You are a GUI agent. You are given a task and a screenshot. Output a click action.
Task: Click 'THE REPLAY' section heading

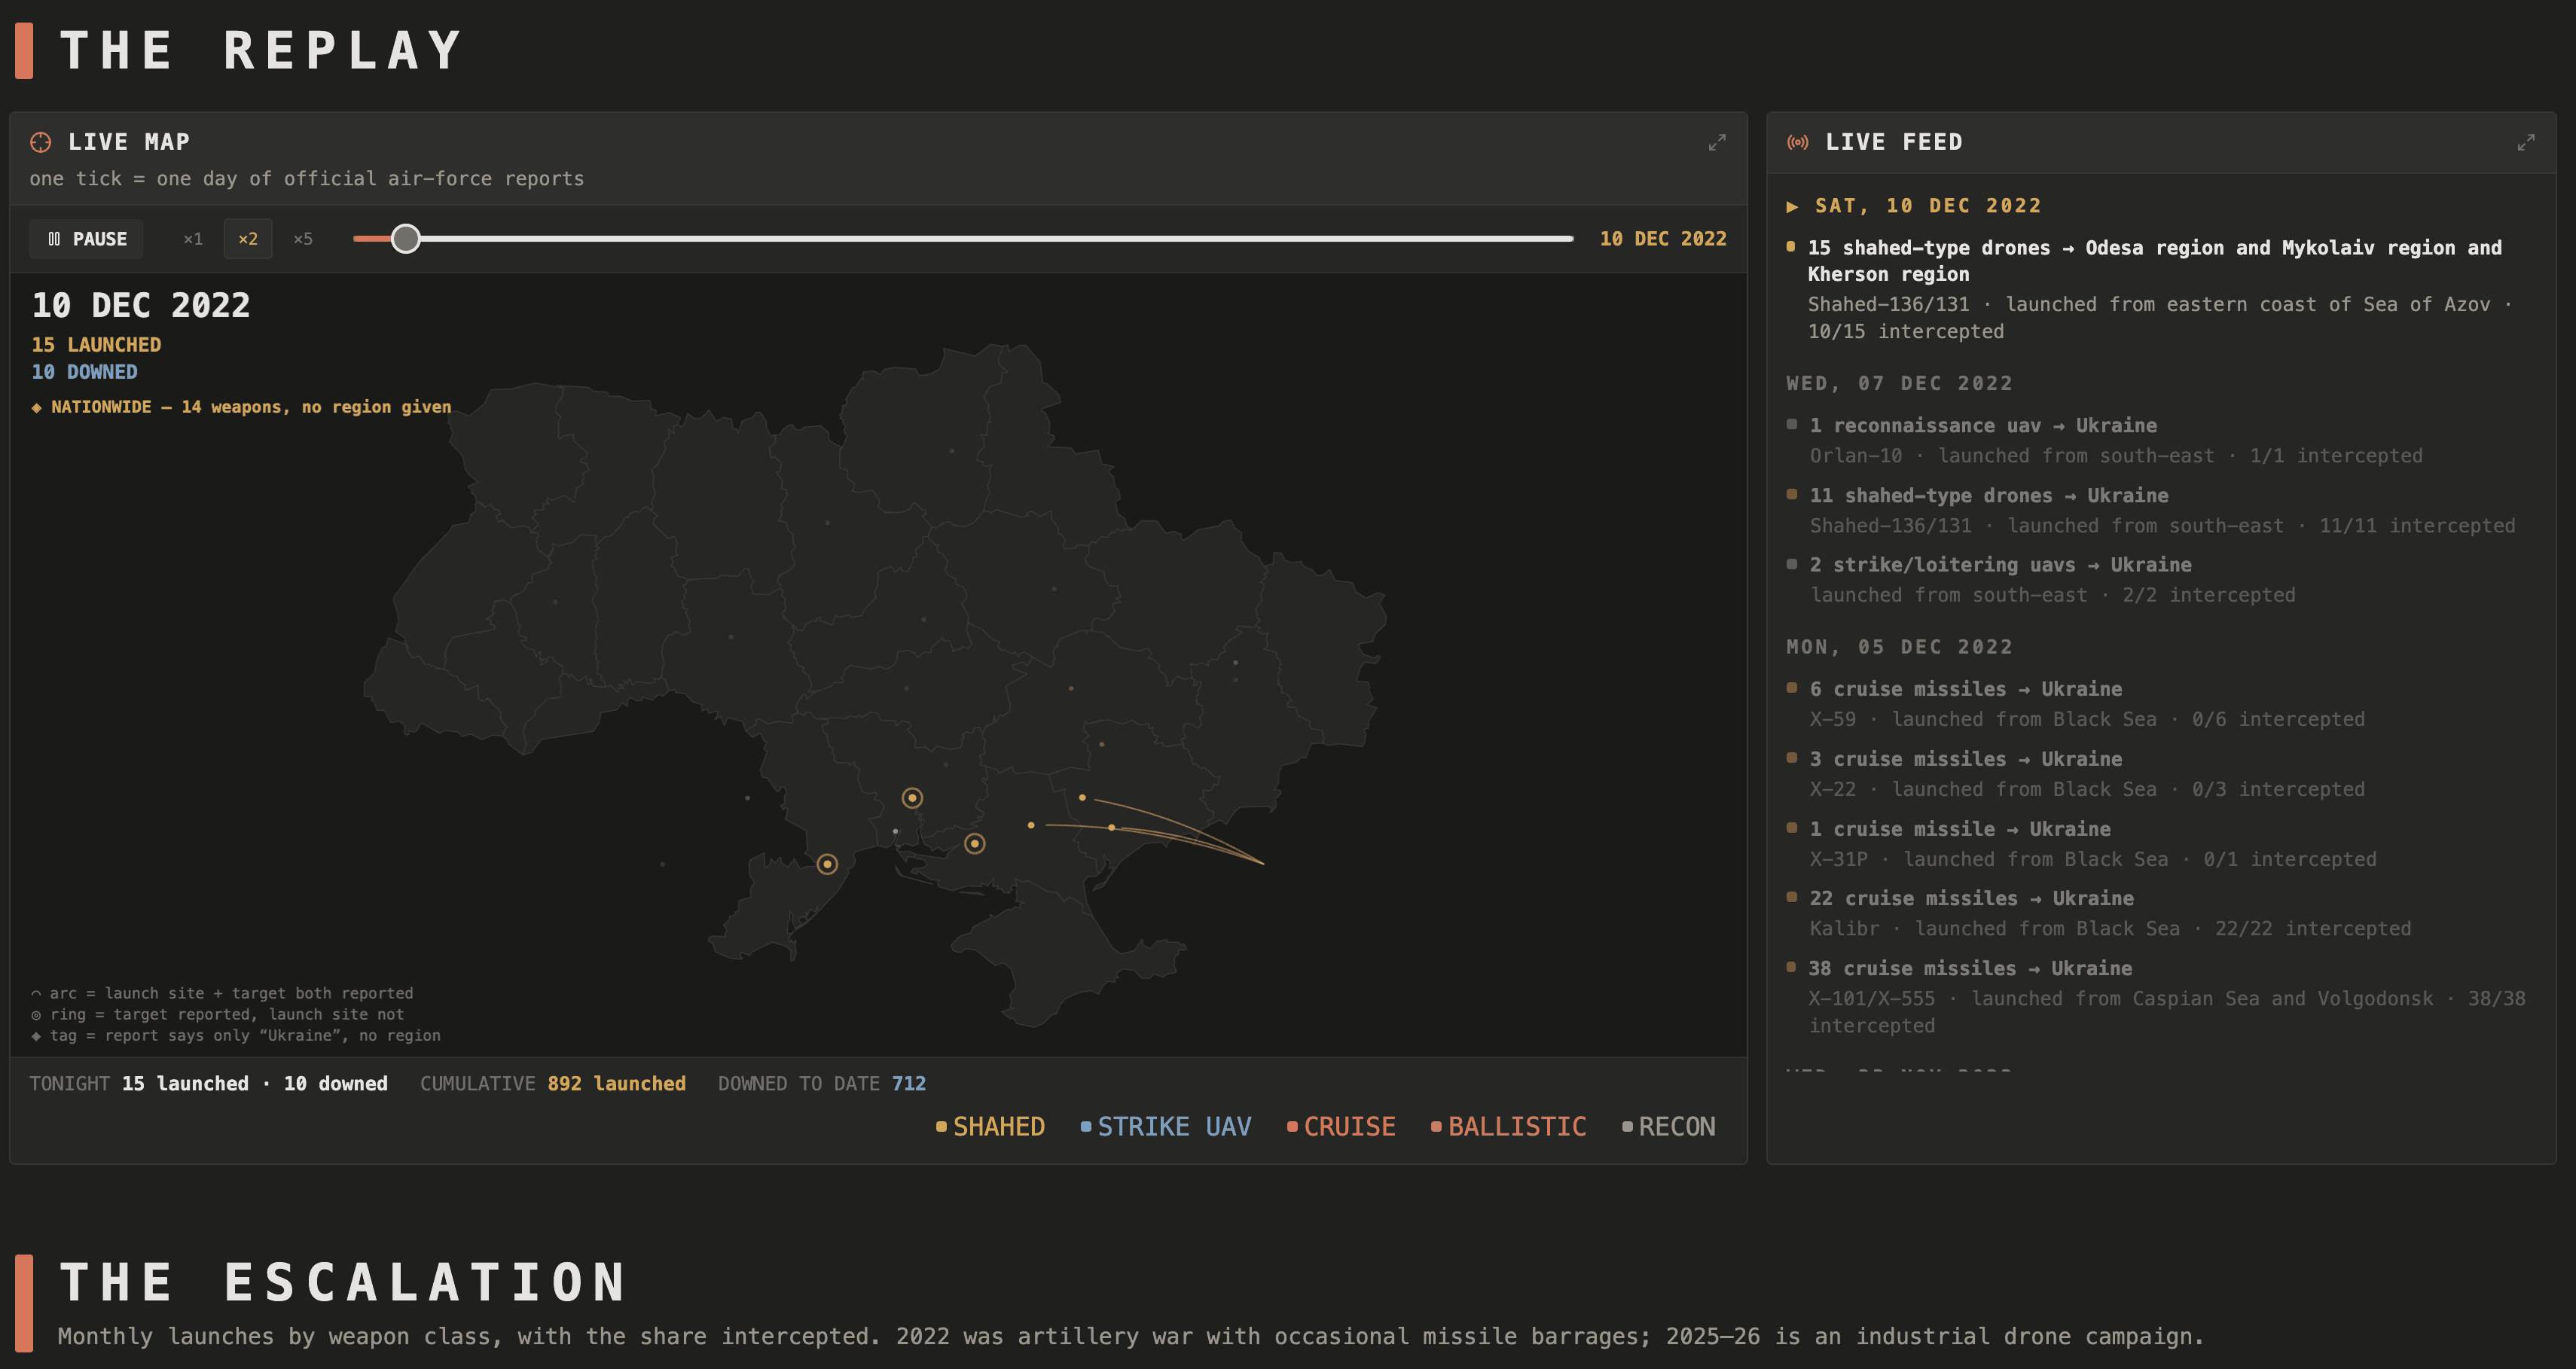coord(261,50)
